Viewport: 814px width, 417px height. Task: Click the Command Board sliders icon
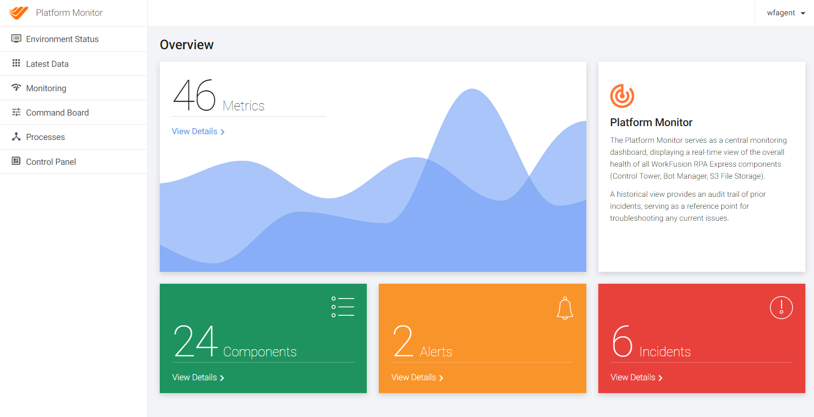[x=16, y=112]
